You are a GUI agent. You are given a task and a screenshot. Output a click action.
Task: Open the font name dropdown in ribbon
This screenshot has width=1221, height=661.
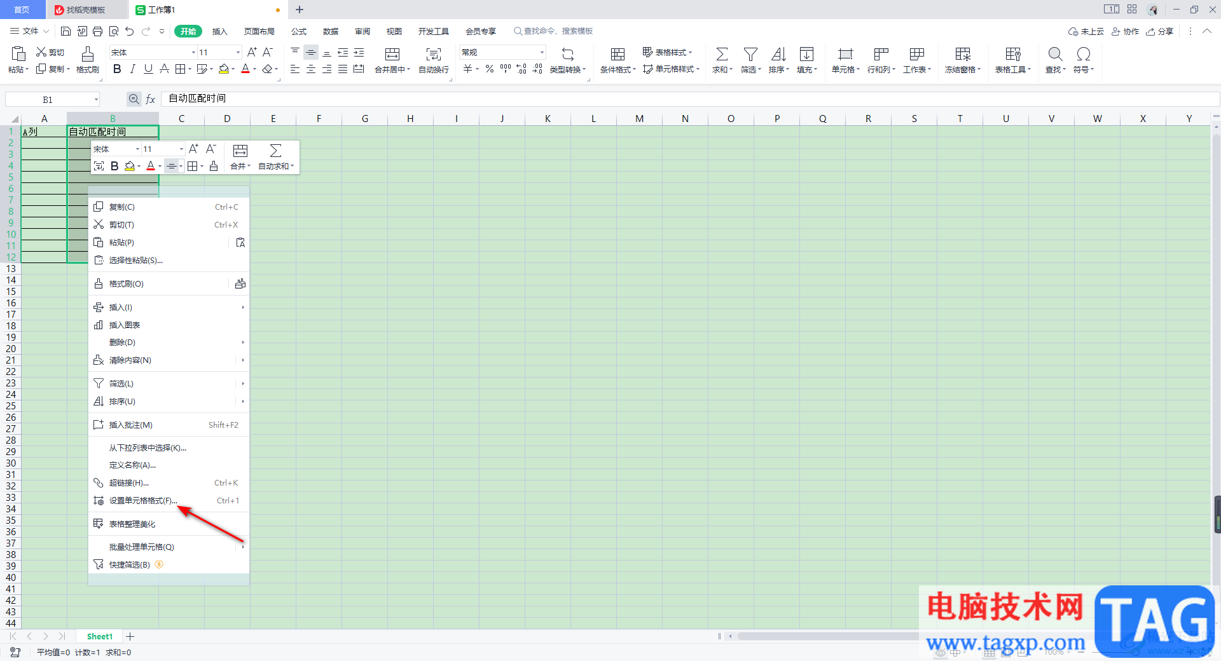click(193, 52)
